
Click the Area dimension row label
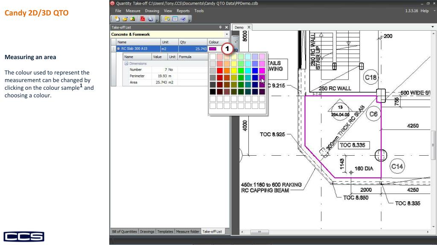pos(134,82)
